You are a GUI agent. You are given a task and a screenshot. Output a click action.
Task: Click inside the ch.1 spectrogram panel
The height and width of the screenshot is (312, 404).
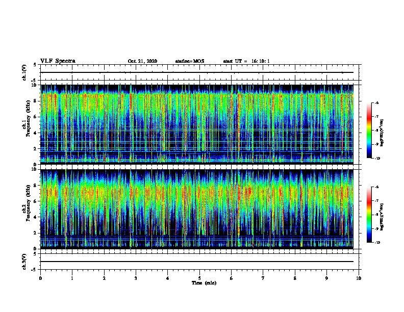pyautogui.click(x=197, y=124)
